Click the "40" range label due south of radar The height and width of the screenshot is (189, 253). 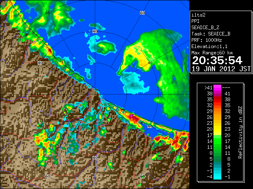95,157
